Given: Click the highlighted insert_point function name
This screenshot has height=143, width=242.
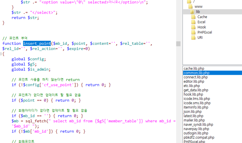Looking at the screenshot, I should [x=37, y=43].
